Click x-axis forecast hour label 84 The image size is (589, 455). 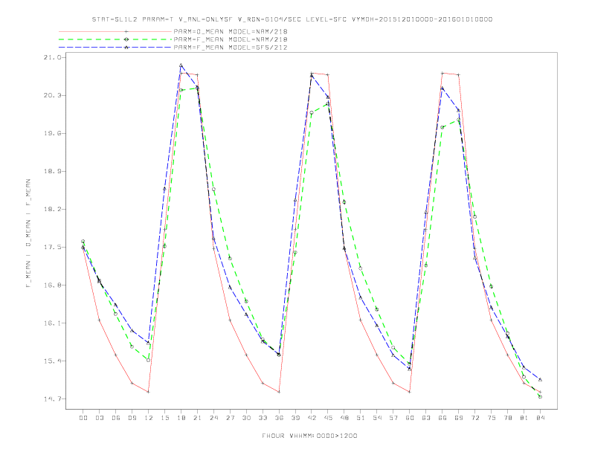(540, 418)
